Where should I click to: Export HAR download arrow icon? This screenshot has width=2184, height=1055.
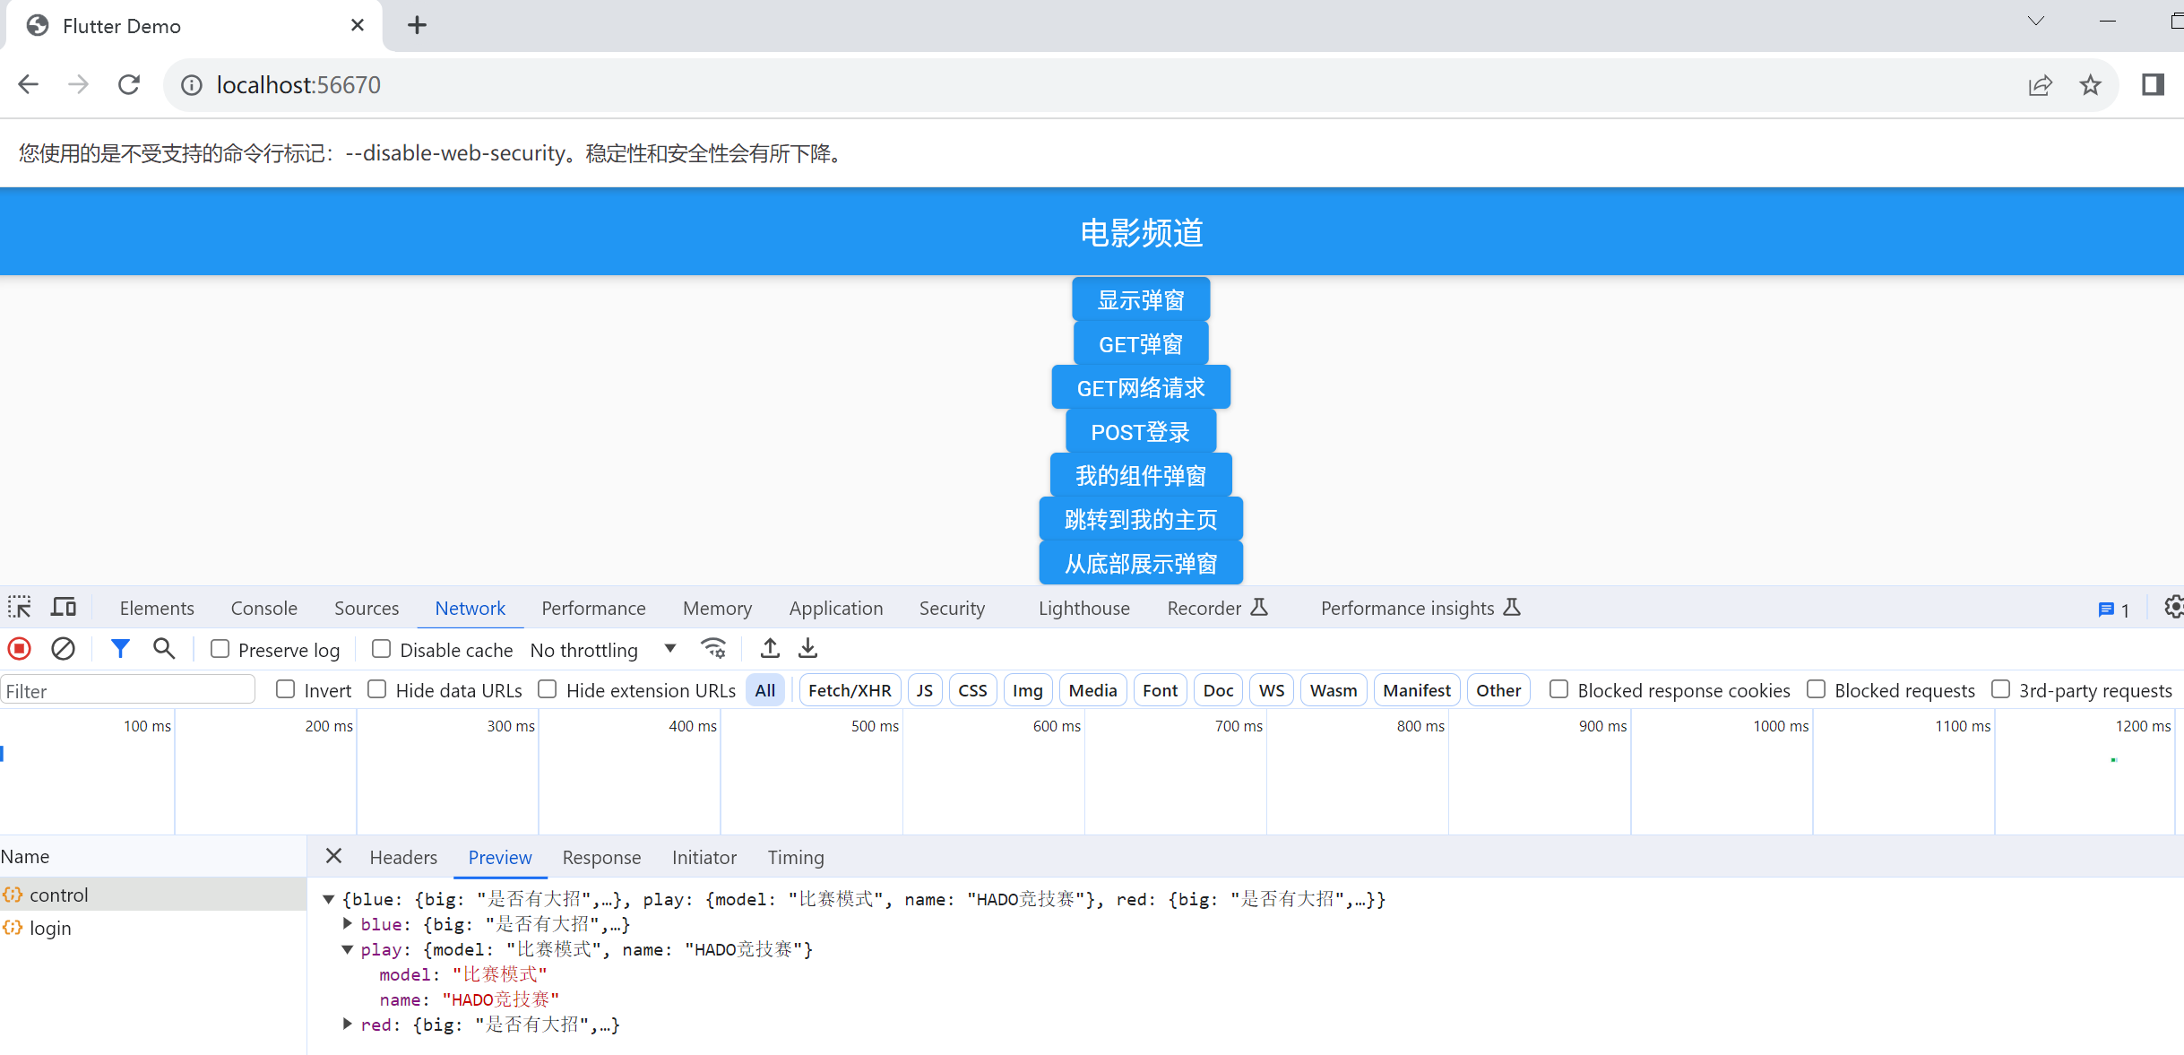click(807, 649)
